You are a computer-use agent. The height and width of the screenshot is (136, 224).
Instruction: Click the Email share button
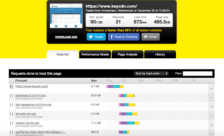[x=150, y=37]
